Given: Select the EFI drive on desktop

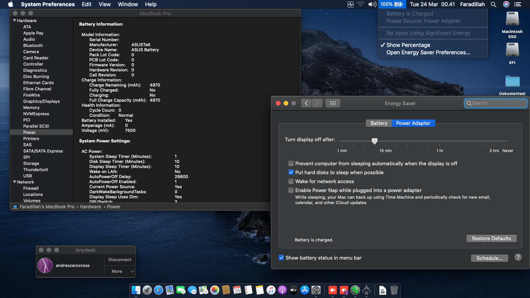Looking at the screenshot, I should (512, 53).
